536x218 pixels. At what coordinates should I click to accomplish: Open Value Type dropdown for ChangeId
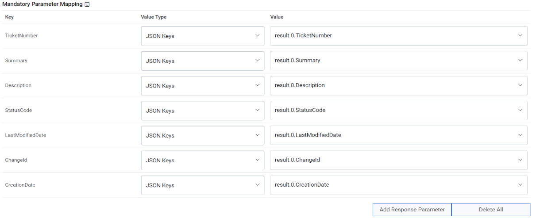(x=202, y=160)
